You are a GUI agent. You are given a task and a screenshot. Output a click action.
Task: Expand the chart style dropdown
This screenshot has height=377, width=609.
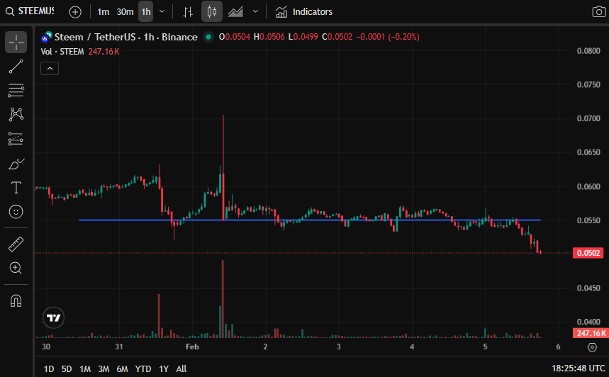click(255, 11)
